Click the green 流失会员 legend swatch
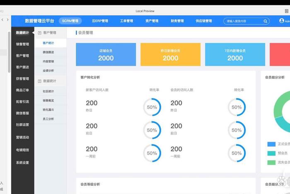The width and height of the screenshot is (290, 194). 271,162
